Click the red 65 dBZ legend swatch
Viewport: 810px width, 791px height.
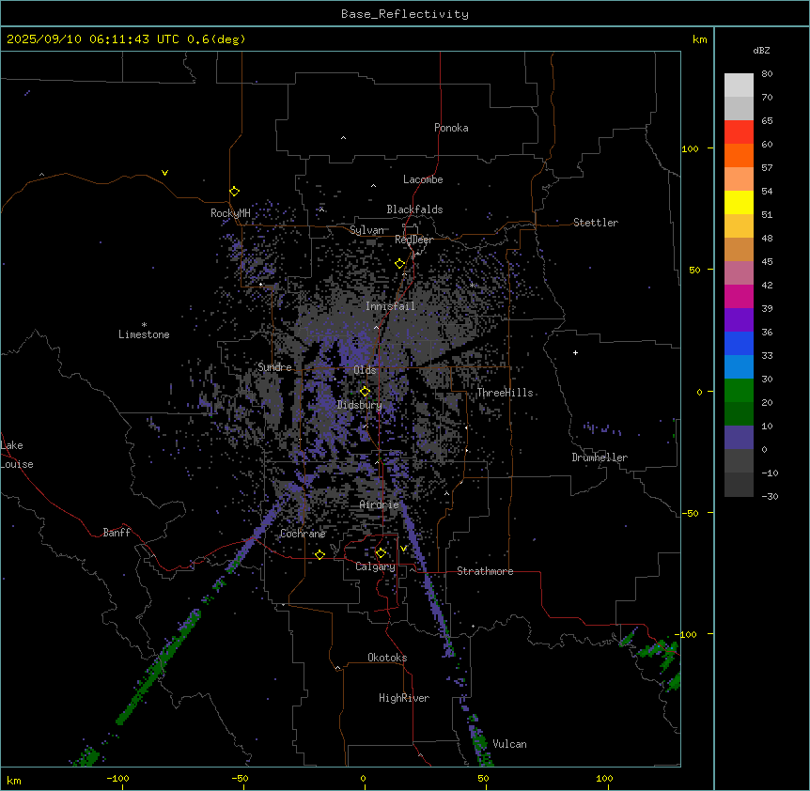(739, 132)
